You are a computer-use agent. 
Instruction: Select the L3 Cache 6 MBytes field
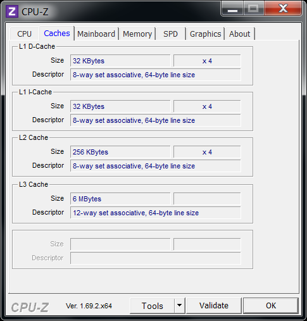pyautogui.click(x=120, y=199)
